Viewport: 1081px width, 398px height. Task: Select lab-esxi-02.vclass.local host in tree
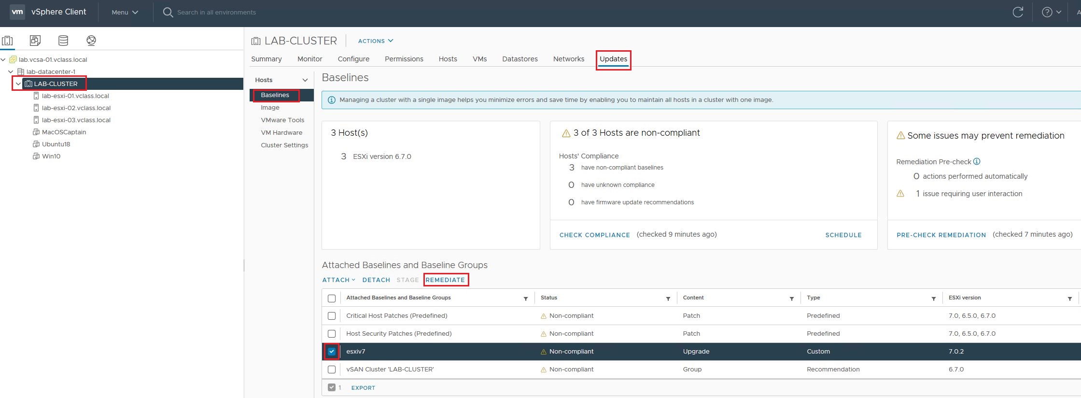76,108
